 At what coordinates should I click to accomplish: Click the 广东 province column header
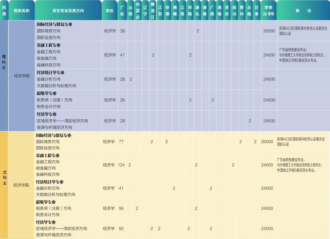click(x=122, y=10)
